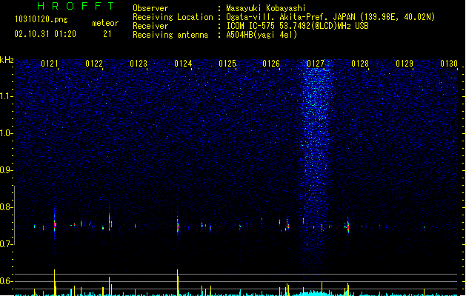Click the 0125 time marker
This screenshot has width=466, height=296.
tap(227, 64)
